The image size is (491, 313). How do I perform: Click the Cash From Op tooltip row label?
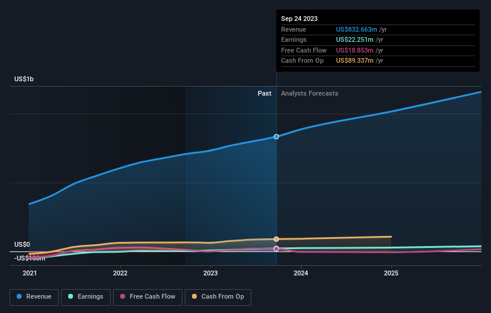[302, 61]
